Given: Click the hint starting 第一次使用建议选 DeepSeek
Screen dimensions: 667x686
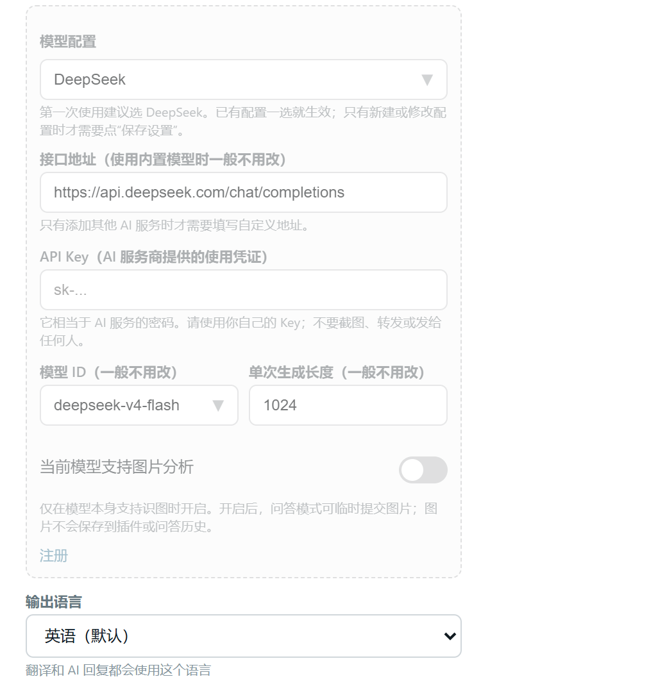Looking at the screenshot, I should (243, 121).
